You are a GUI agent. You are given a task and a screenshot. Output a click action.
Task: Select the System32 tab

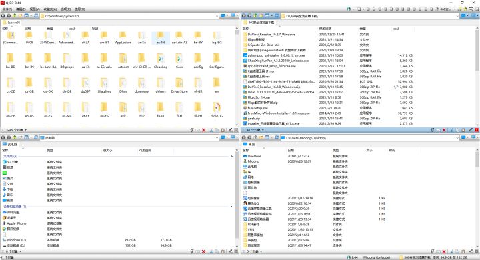pyautogui.click(x=11, y=23)
